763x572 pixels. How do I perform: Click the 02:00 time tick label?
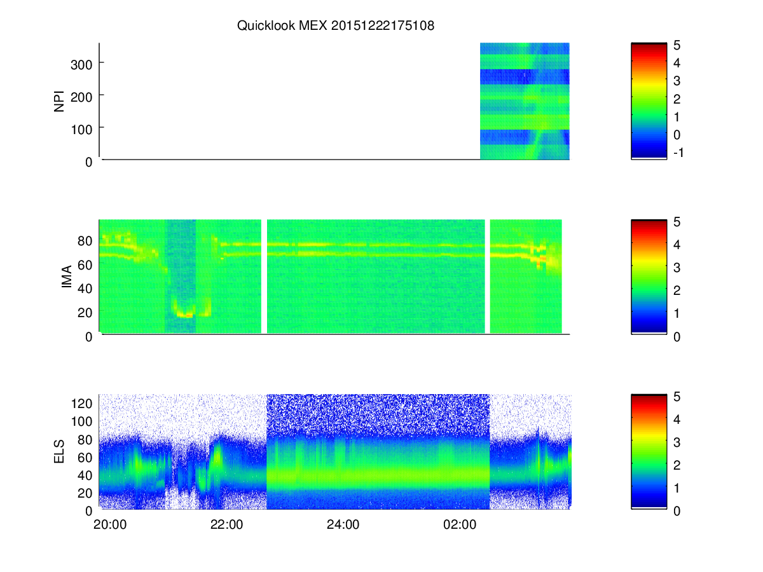click(459, 525)
